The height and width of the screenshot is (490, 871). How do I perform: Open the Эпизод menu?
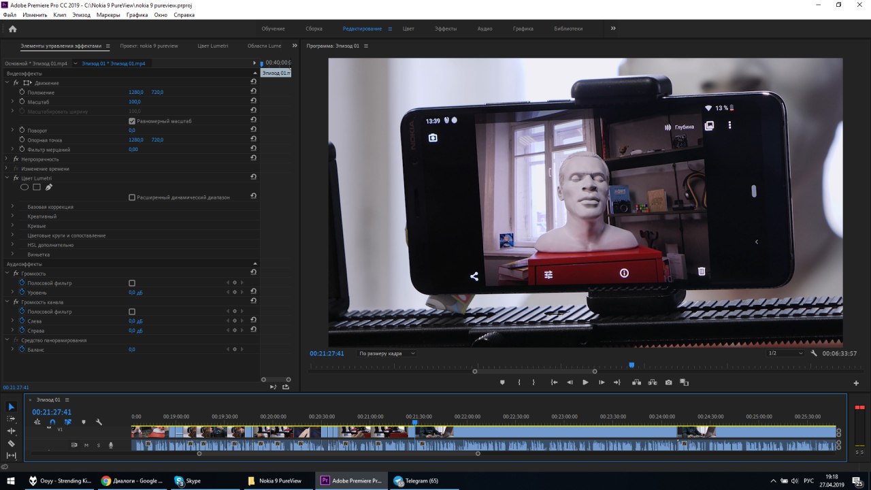tap(81, 14)
